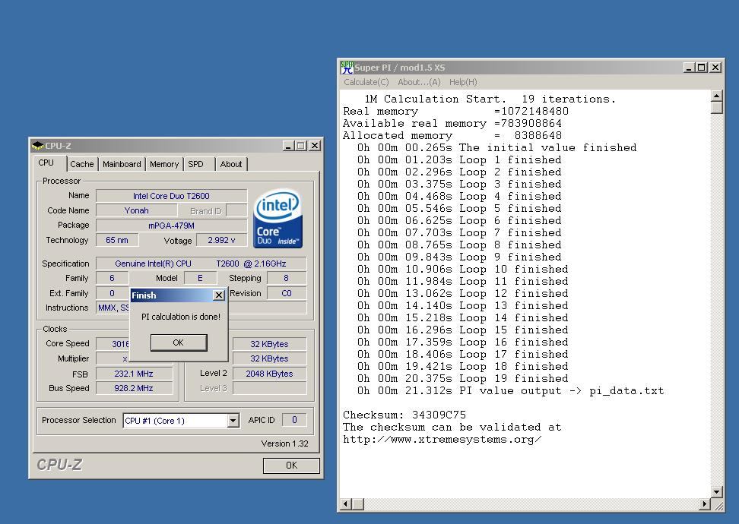Click the xtremesystems.org URL in Super PI

tap(442, 439)
